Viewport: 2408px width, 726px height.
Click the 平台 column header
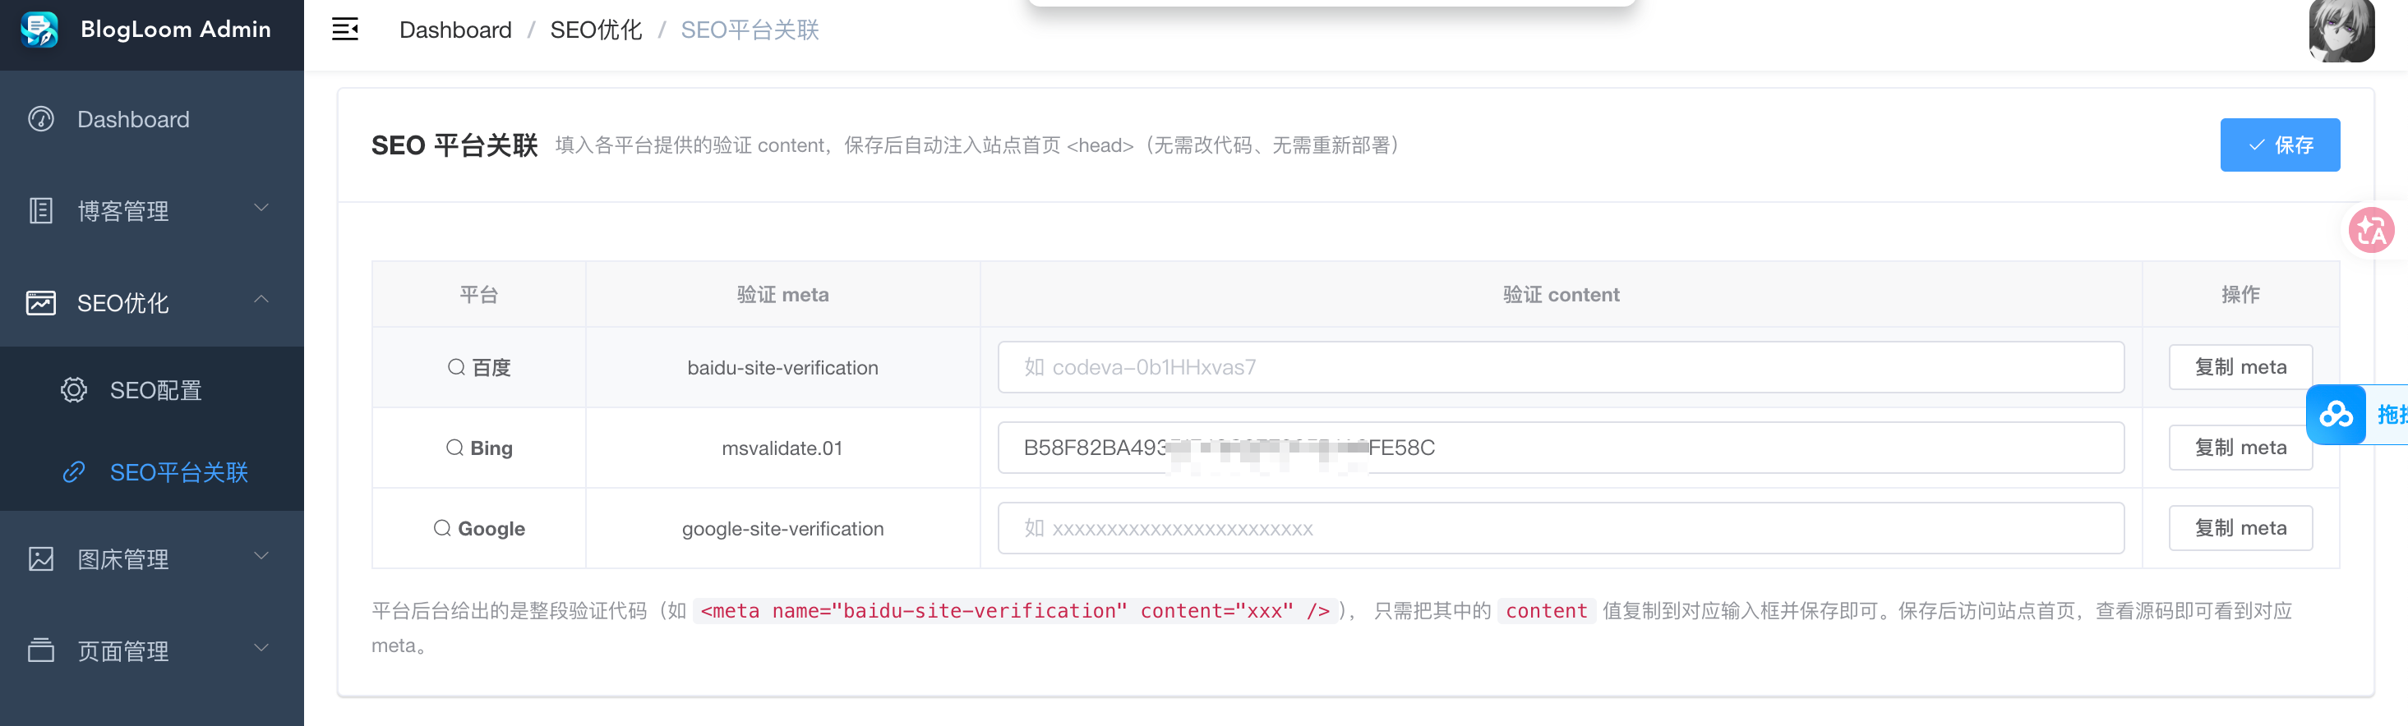478,296
